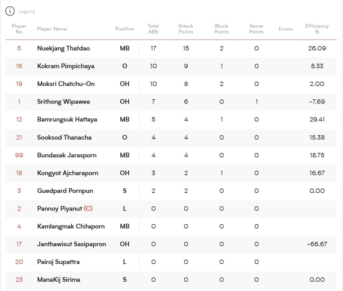This screenshot has width=343, height=291.
Task: Select Kokram Pimpichaya player name
Action: click(66, 66)
